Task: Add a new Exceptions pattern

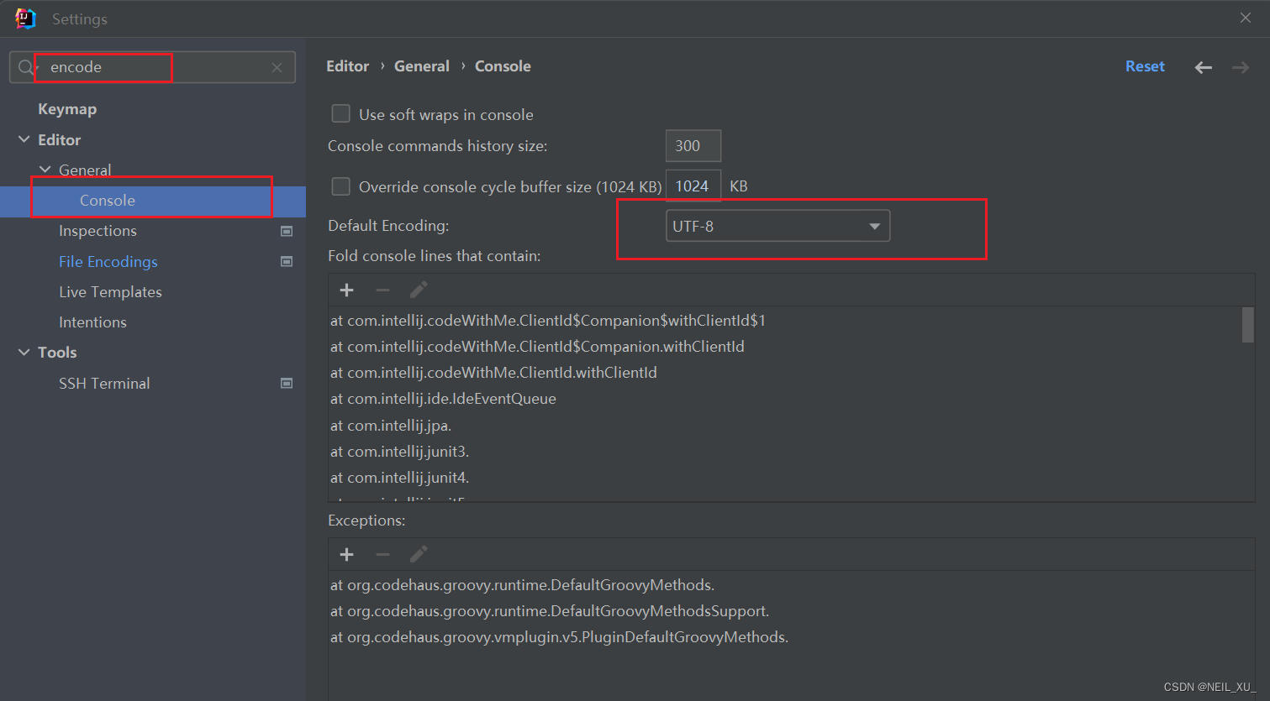Action: pyautogui.click(x=346, y=554)
